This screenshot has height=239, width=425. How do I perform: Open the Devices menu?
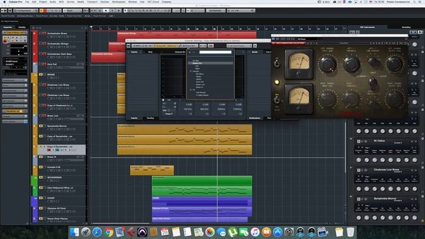104,2
